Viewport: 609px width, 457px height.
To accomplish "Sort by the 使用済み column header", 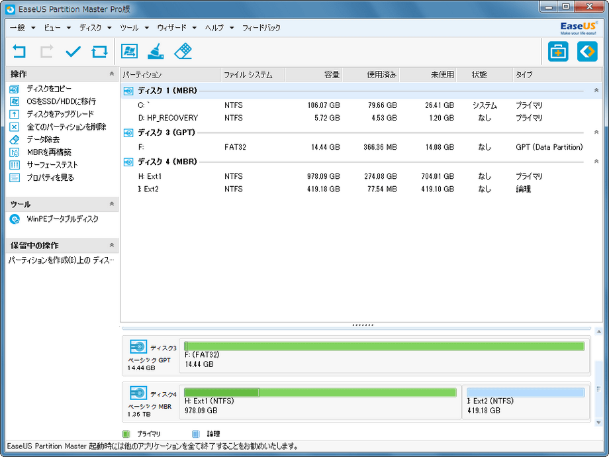I will [371, 75].
